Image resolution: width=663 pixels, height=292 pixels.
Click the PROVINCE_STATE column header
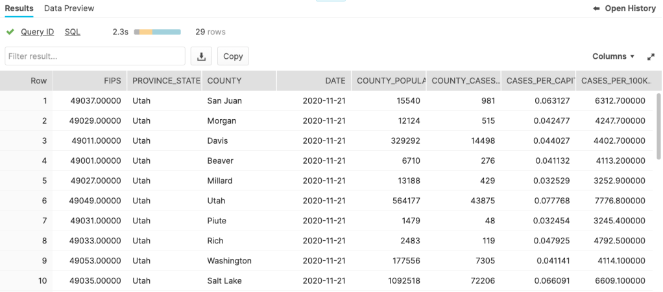click(x=166, y=81)
